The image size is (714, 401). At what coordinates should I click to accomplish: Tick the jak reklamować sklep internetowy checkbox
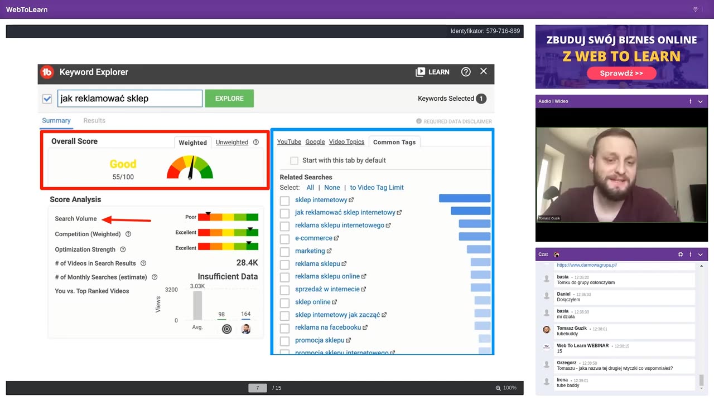click(x=284, y=213)
